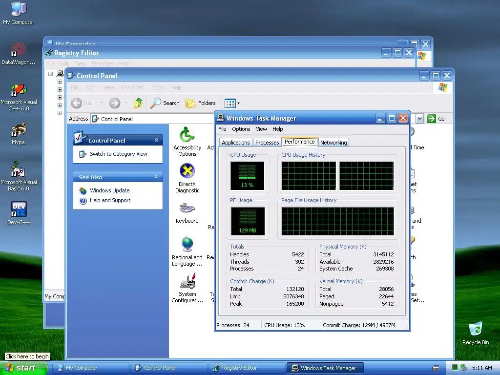Click the Registry Editor title bar icon

[x=49, y=53]
